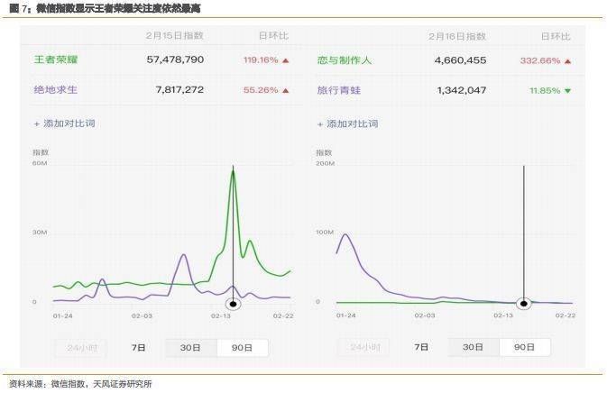607x393 pixels.
Task: Select the 24小时 tab in left chart
Action: [x=82, y=348]
